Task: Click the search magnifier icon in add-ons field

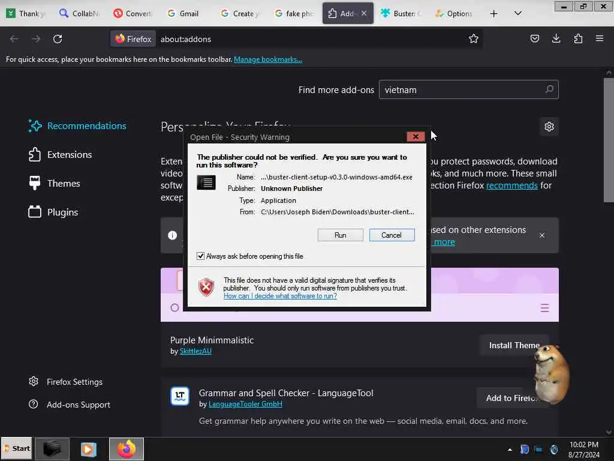Action: click(549, 89)
